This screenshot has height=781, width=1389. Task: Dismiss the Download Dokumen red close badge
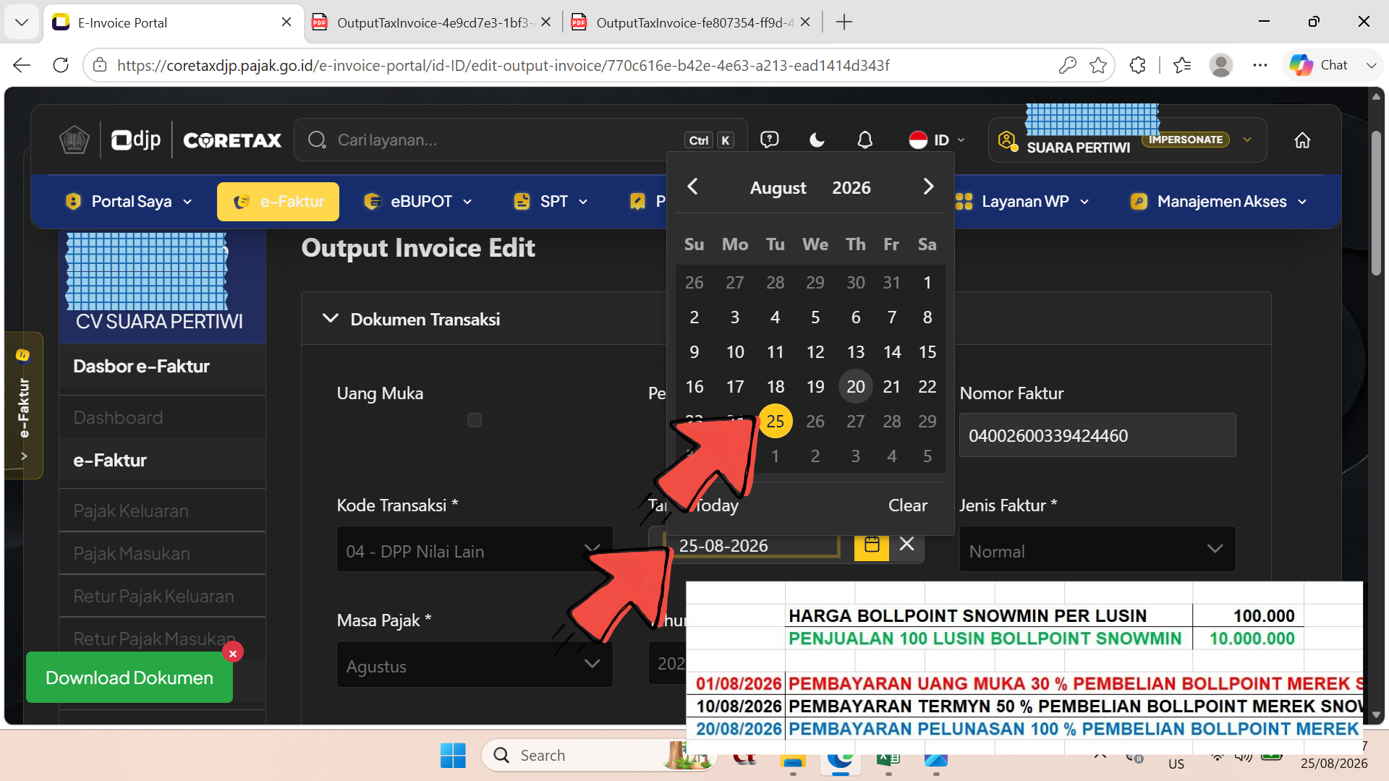[233, 653]
